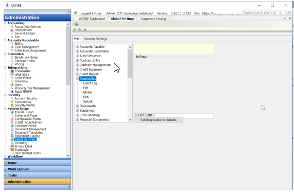
Task: Select Global under Diagnostics
Action: point(88,92)
